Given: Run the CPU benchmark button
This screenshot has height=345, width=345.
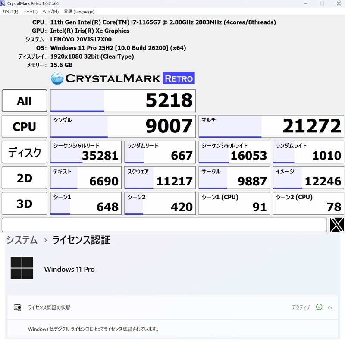Looking at the screenshot, I should coord(25,126).
